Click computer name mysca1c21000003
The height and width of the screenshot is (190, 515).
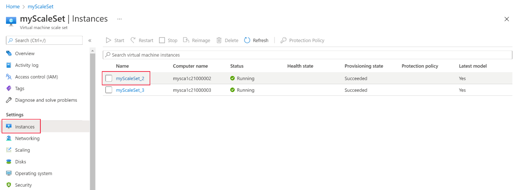(192, 90)
